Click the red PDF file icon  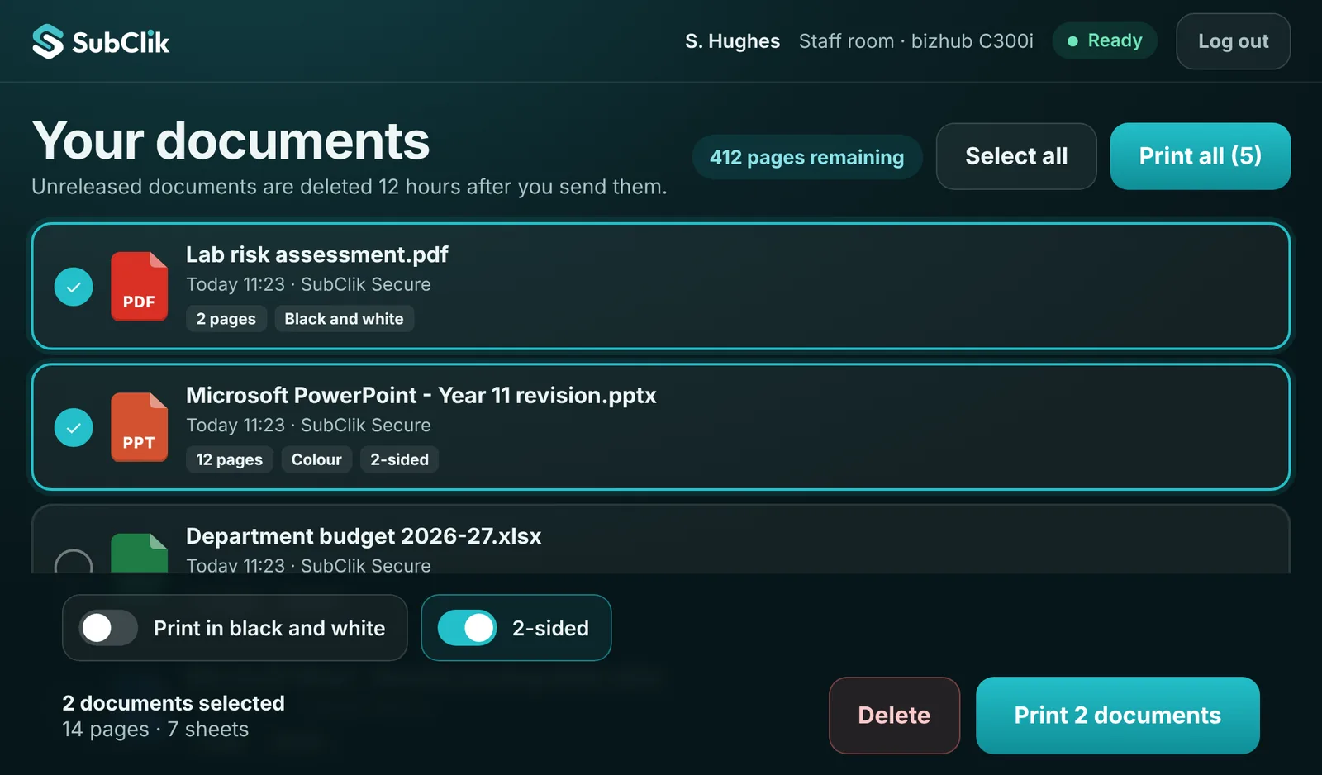(139, 286)
